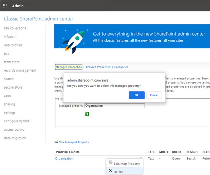The image size is (210, 175).
Task: Go to apps section
Action: click(7, 96)
